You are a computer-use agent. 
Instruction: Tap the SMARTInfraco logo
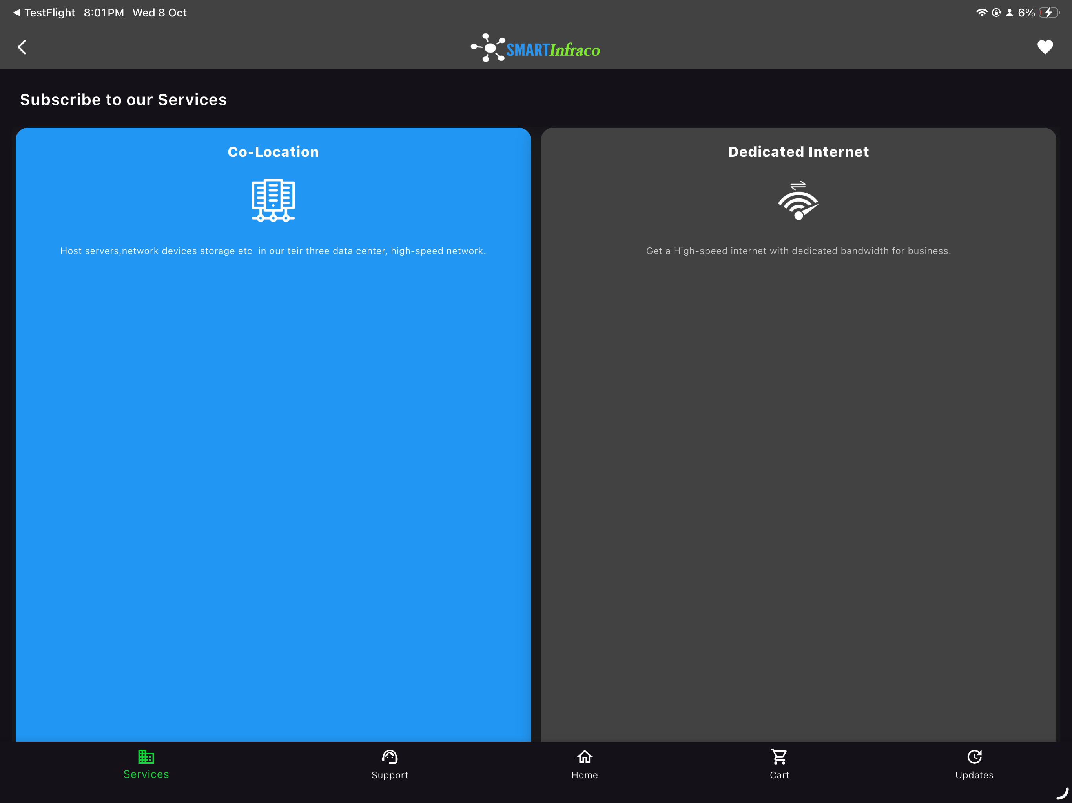[536, 47]
